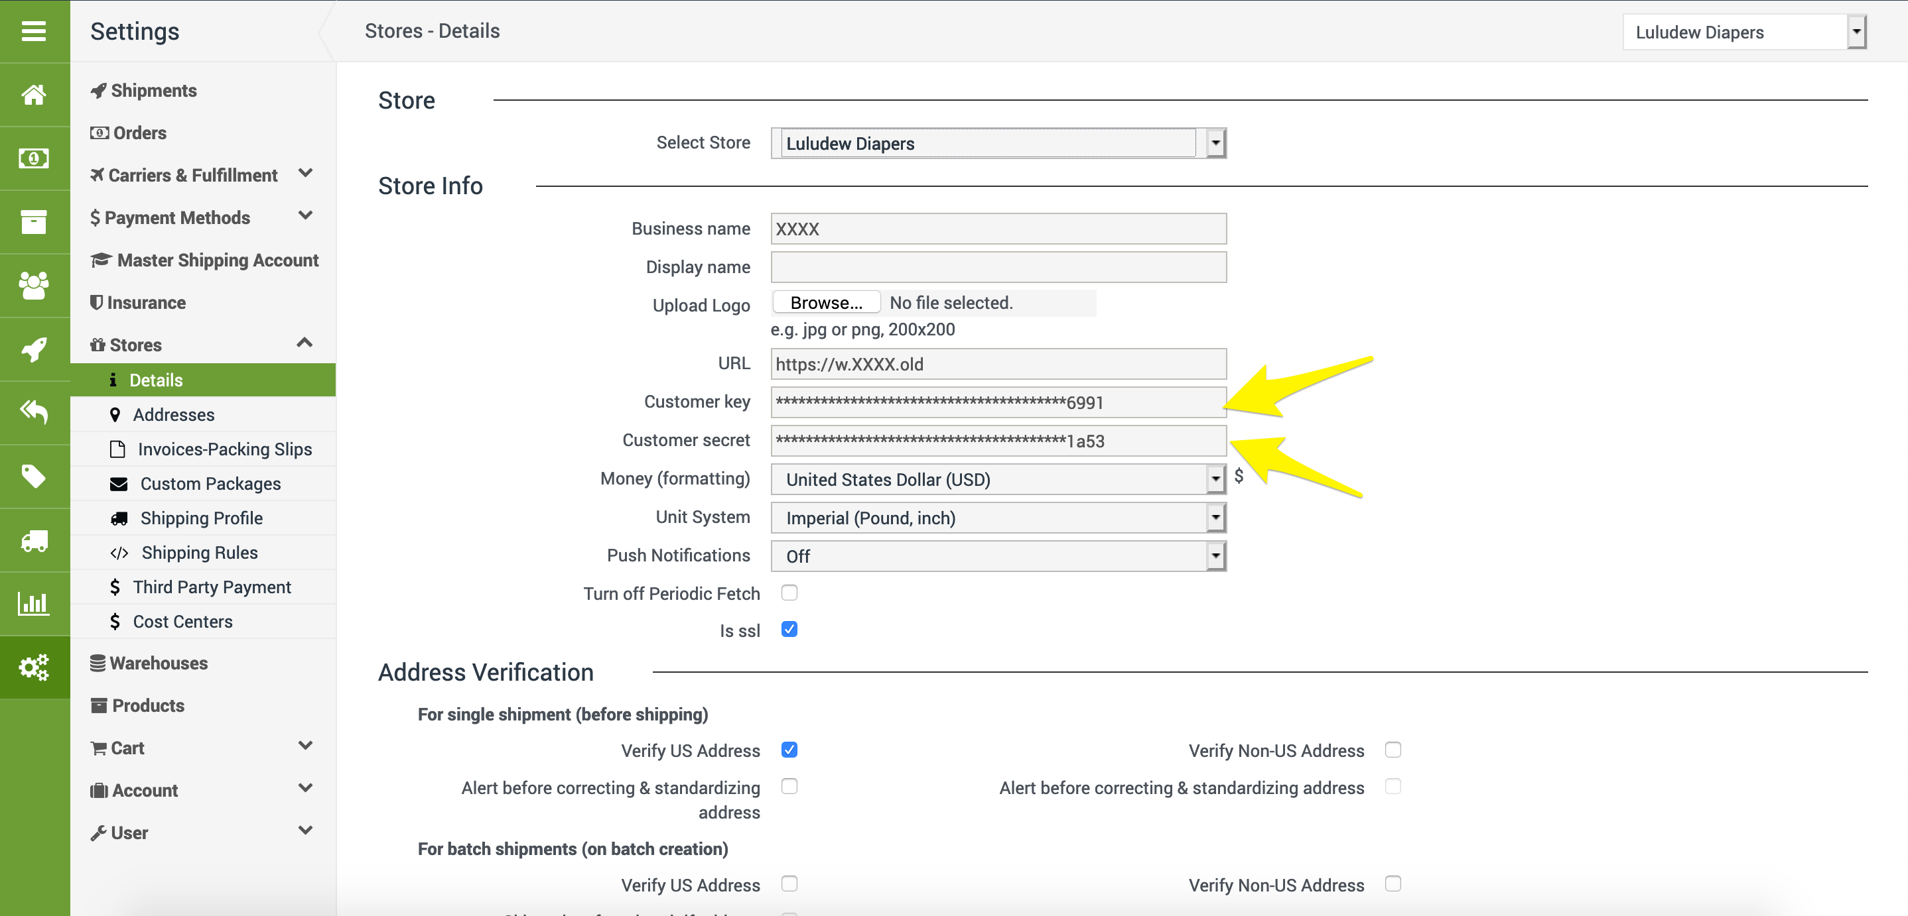Click the bar chart reports icon
The height and width of the screenshot is (916, 1908).
coord(34,603)
